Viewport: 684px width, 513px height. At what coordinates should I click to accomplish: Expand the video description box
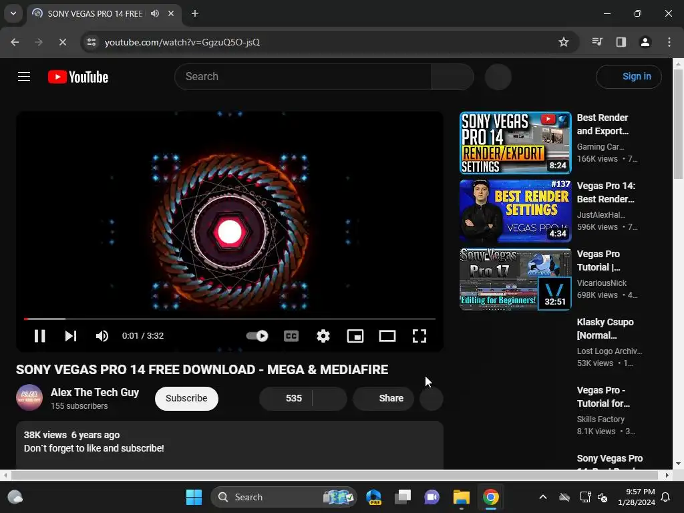230,445
